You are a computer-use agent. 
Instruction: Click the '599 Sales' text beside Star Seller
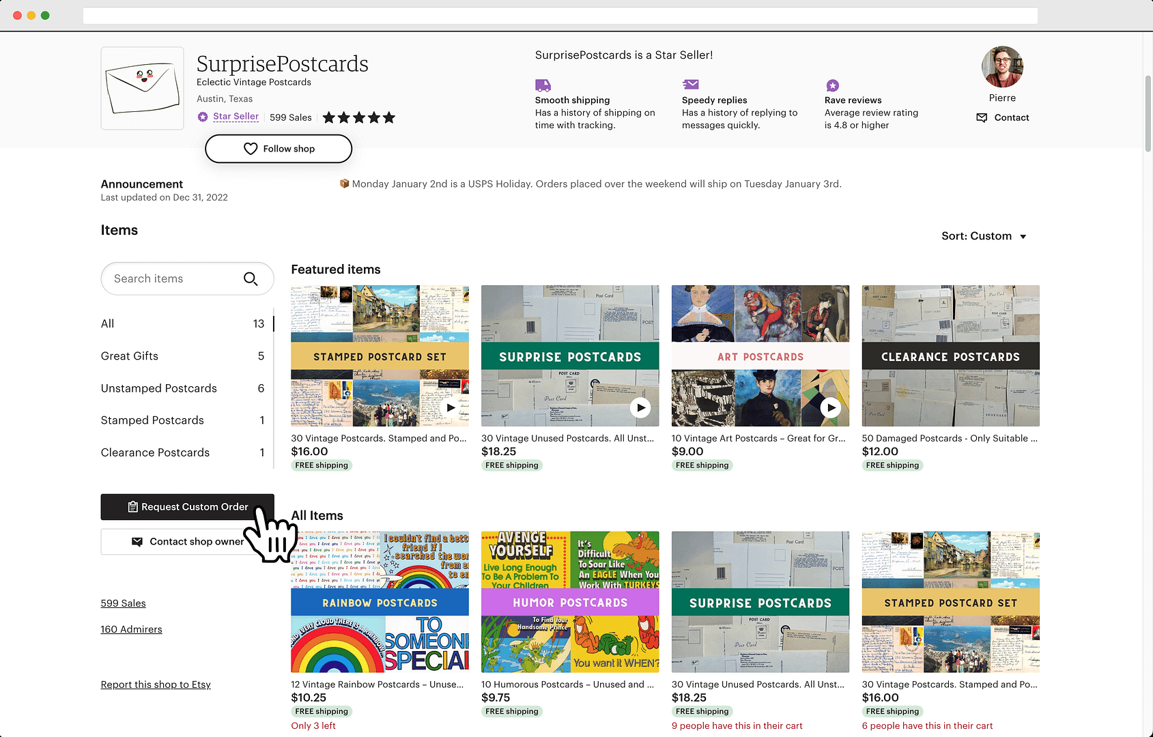291,117
